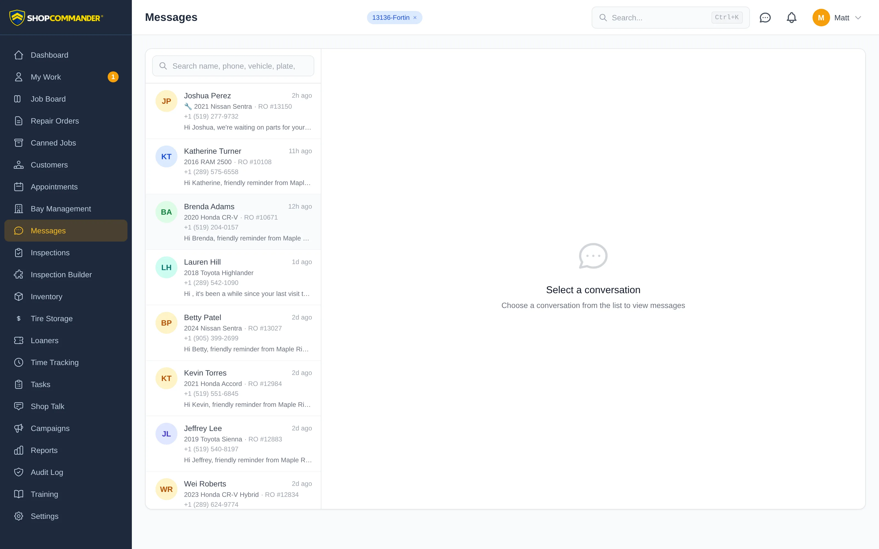Click the Select a conversation placeholder icon
Viewport: 879px width, 549px height.
tap(593, 256)
